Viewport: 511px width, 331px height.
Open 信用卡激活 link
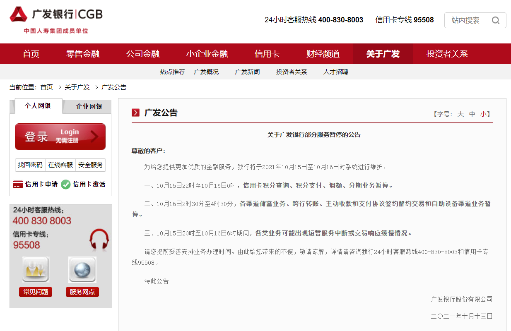pyautogui.click(x=89, y=185)
